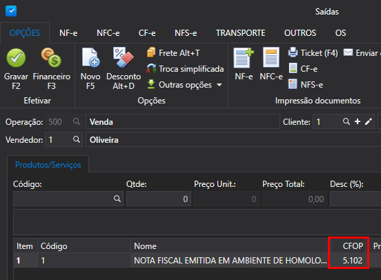Image resolution: width=381 pixels, height=280 pixels.
Task: Switch to OPÇÕES ribbon tab
Action: pos(25,33)
